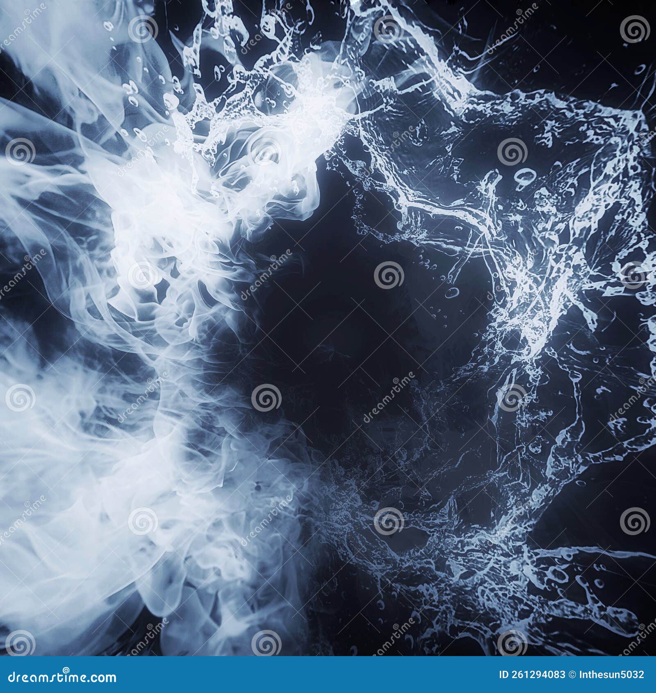Click the contributor link Inthesun5032
The image size is (656, 693).
pyautogui.click(x=612, y=675)
